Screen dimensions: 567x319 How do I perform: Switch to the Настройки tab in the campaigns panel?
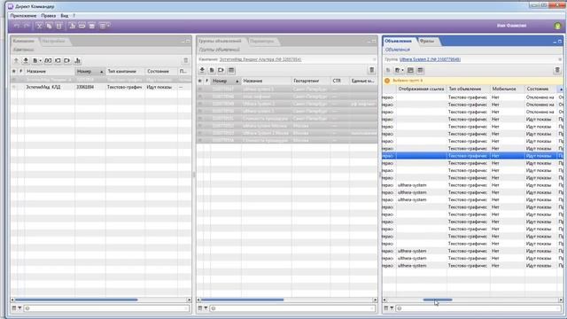(53, 41)
